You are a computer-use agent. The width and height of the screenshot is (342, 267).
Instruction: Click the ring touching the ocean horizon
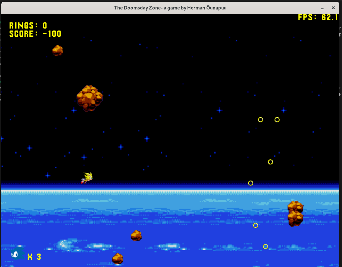(x=251, y=183)
